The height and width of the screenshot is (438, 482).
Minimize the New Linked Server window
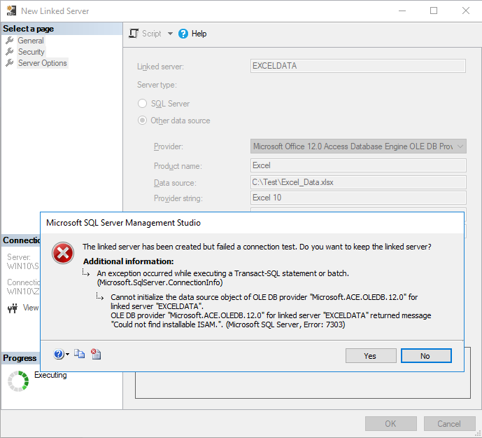[402, 11]
